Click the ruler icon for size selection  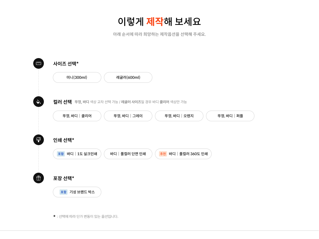(x=39, y=63)
